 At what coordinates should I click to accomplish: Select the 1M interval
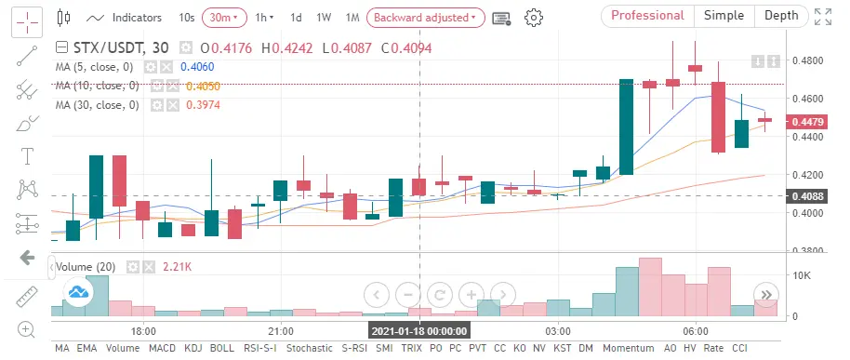tap(352, 18)
